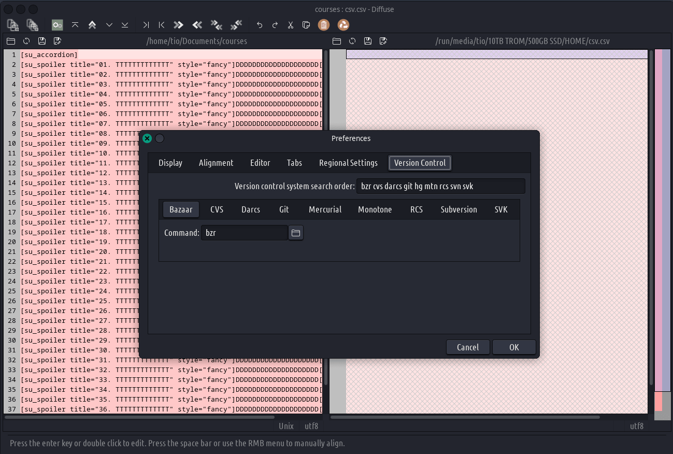Save the right pane csv.csv file
673x454 pixels.
pos(368,41)
